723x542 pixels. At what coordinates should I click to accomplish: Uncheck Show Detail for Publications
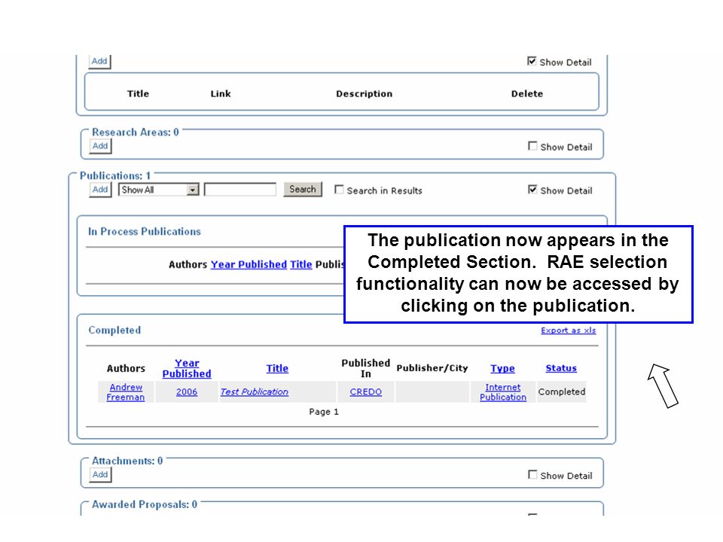pyautogui.click(x=532, y=190)
